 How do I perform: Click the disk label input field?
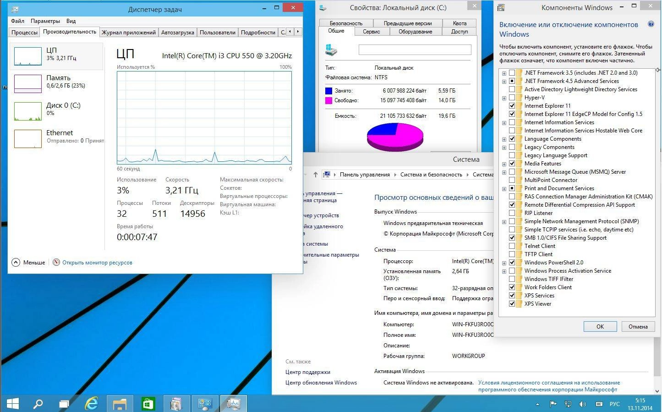click(415, 49)
